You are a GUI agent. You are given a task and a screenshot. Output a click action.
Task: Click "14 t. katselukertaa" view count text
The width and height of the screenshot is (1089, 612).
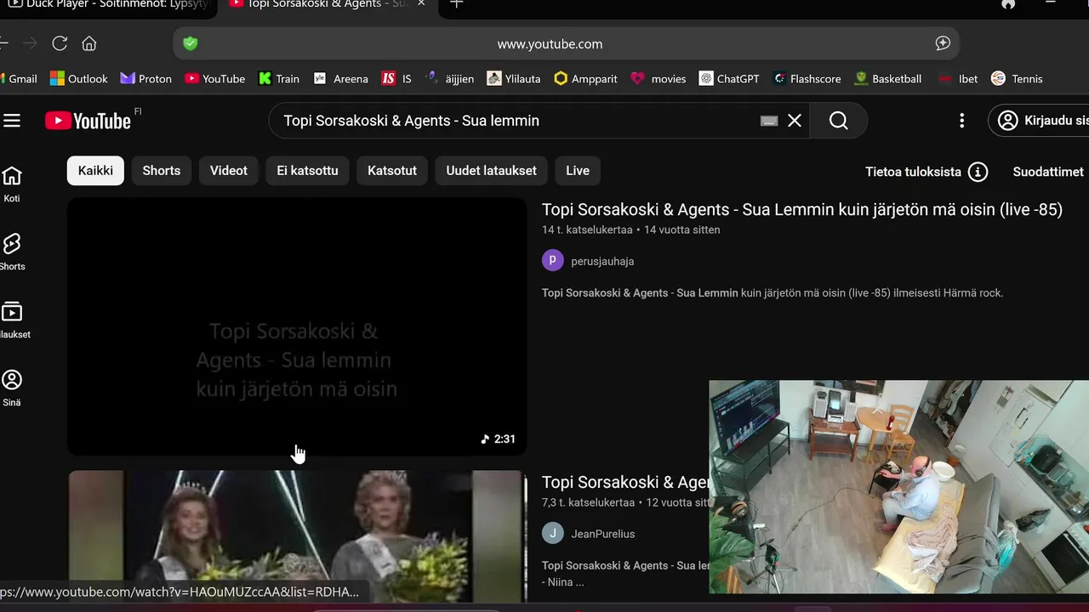[587, 229]
